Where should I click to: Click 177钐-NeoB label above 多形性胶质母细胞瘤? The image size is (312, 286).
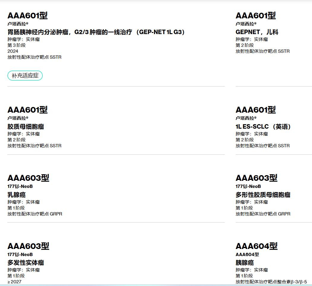tap(248, 186)
